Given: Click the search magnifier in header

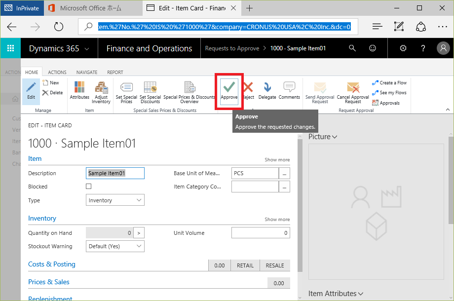Looking at the screenshot, I should click(x=352, y=48).
